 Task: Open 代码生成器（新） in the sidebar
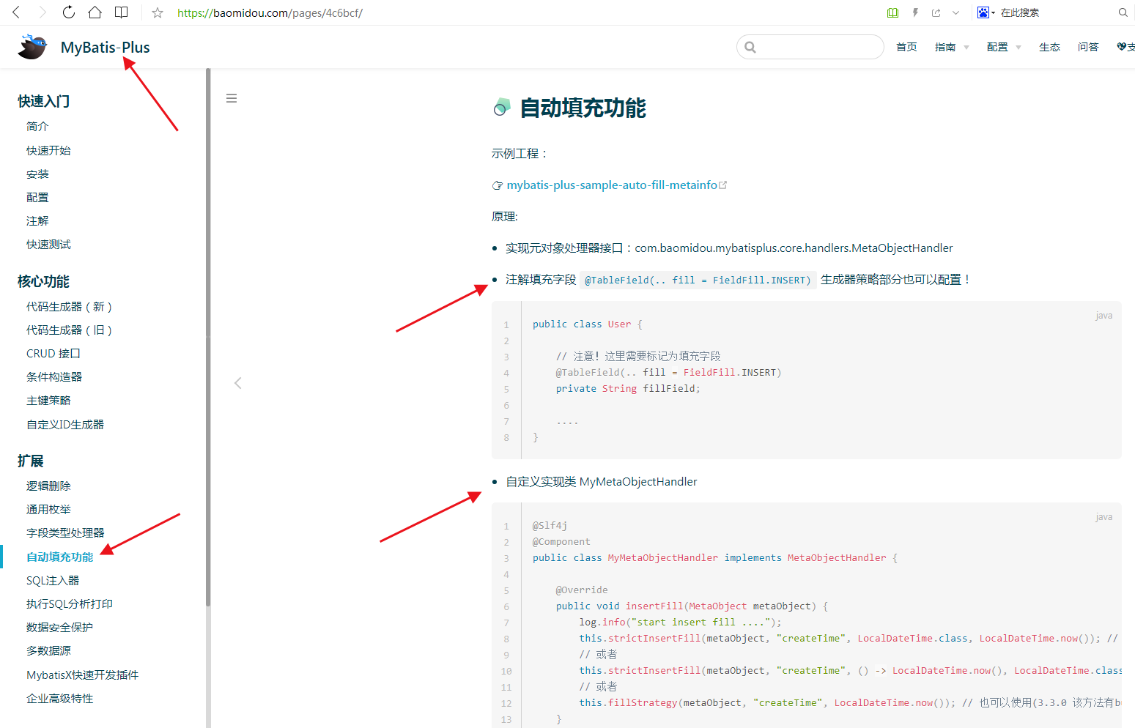pyautogui.click(x=69, y=307)
